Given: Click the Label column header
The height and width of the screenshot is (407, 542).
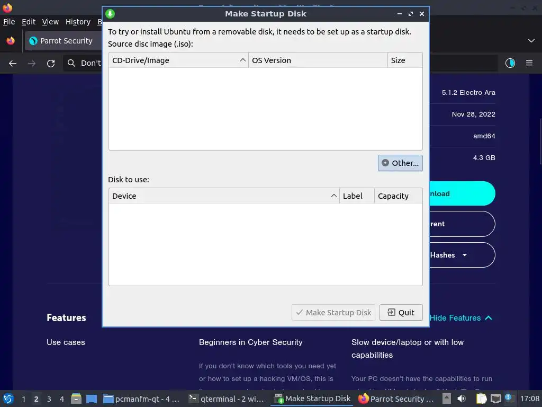Looking at the screenshot, I should tap(357, 196).
